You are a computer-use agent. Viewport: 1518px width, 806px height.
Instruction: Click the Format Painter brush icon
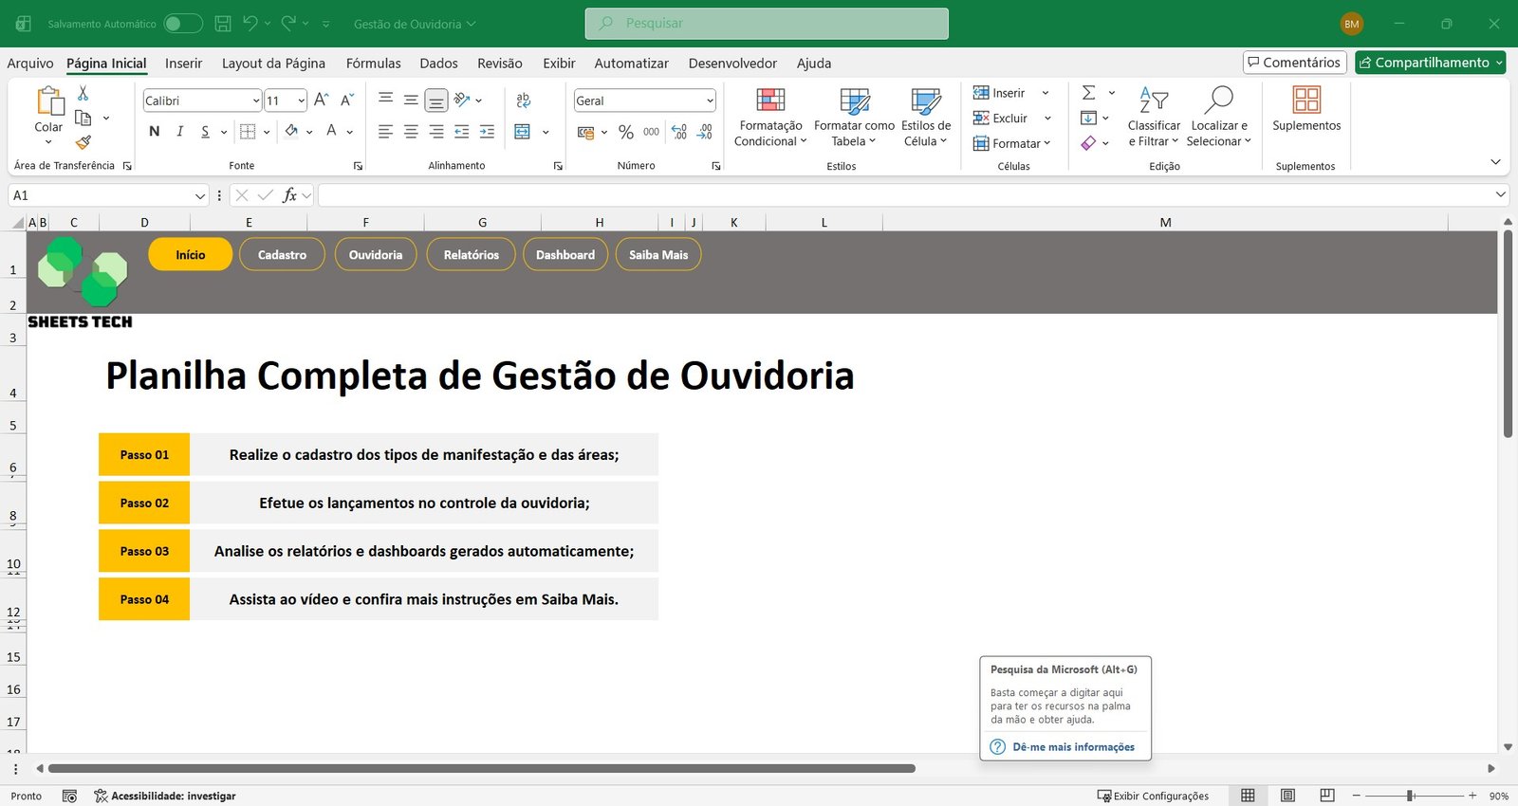coord(83,142)
